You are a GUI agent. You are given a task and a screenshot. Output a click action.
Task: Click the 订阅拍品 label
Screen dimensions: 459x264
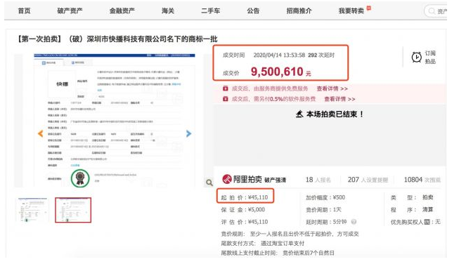point(430,57)
